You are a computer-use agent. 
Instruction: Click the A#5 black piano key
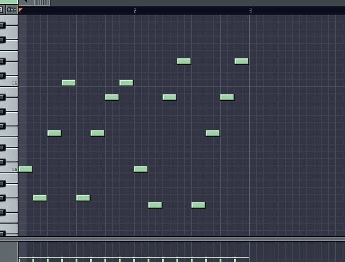[x=2, y=97]
